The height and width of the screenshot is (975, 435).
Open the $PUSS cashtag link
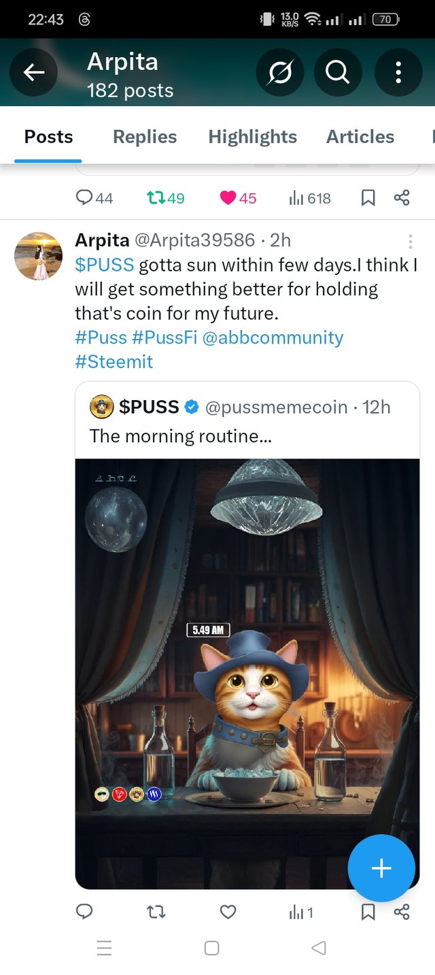[105, 265]
